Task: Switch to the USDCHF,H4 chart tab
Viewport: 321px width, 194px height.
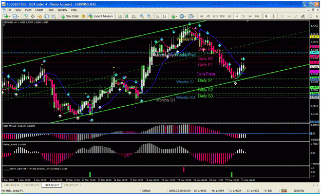Action: (x=31, y=185)
